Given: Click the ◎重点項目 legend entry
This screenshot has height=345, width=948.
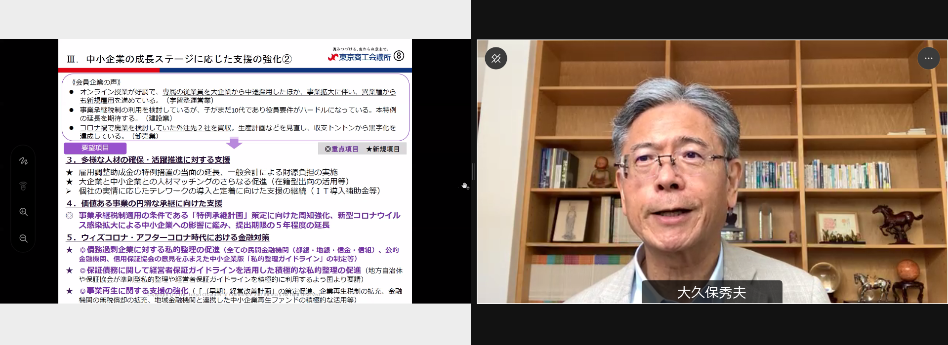Looking at the screenshot, I should tap(341, 149).
